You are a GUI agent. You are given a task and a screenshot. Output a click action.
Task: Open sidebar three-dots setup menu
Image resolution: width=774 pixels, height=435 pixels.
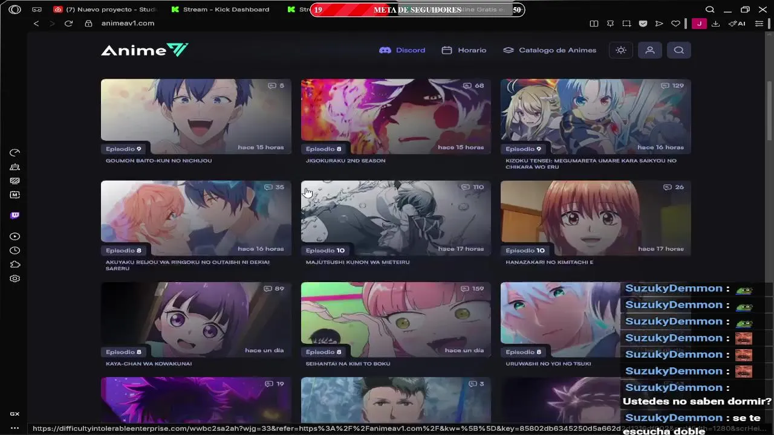coord(15,428)
